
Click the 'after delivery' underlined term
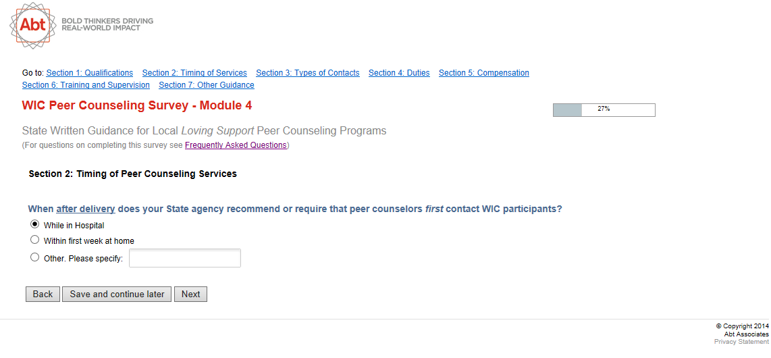(86, 209)
